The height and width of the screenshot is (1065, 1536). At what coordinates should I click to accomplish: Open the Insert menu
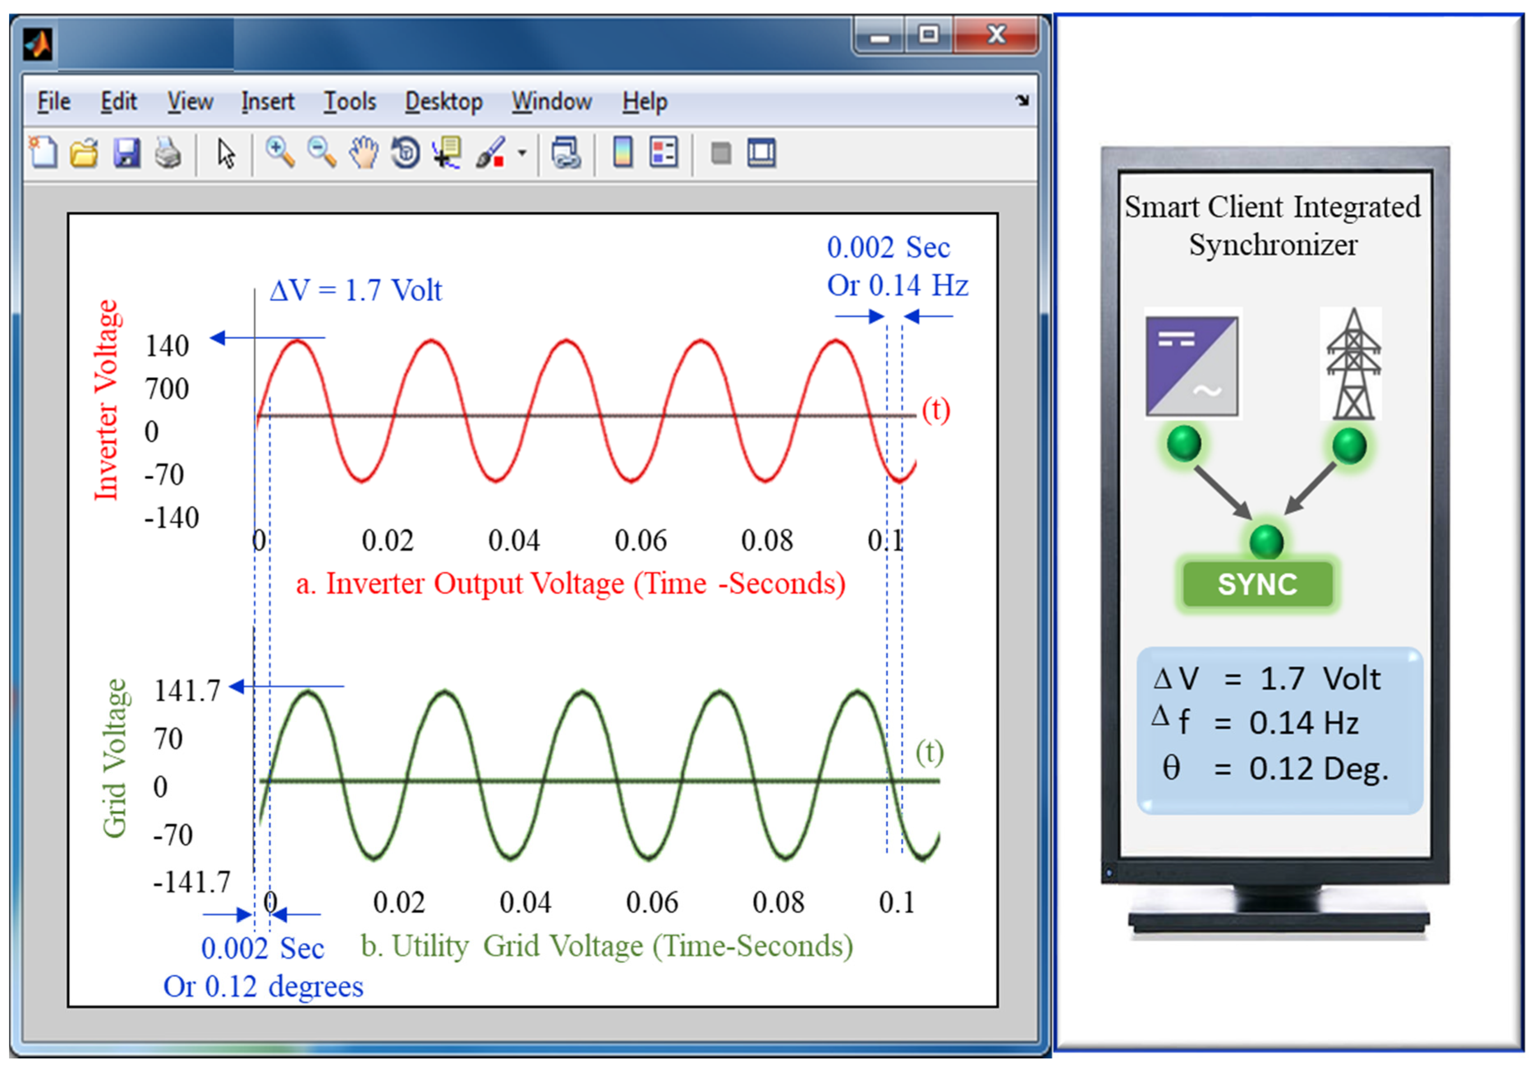(268, 101)
